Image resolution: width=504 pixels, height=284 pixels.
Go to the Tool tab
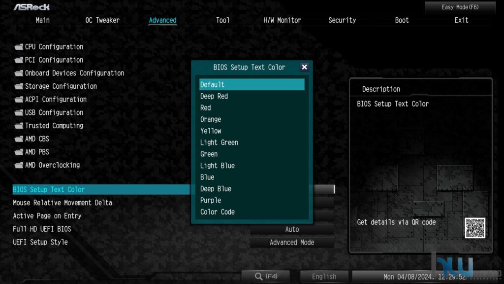[223, 20]
